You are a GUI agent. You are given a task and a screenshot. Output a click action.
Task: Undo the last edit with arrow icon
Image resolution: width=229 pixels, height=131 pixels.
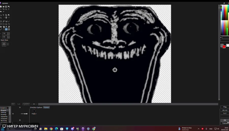1,11
